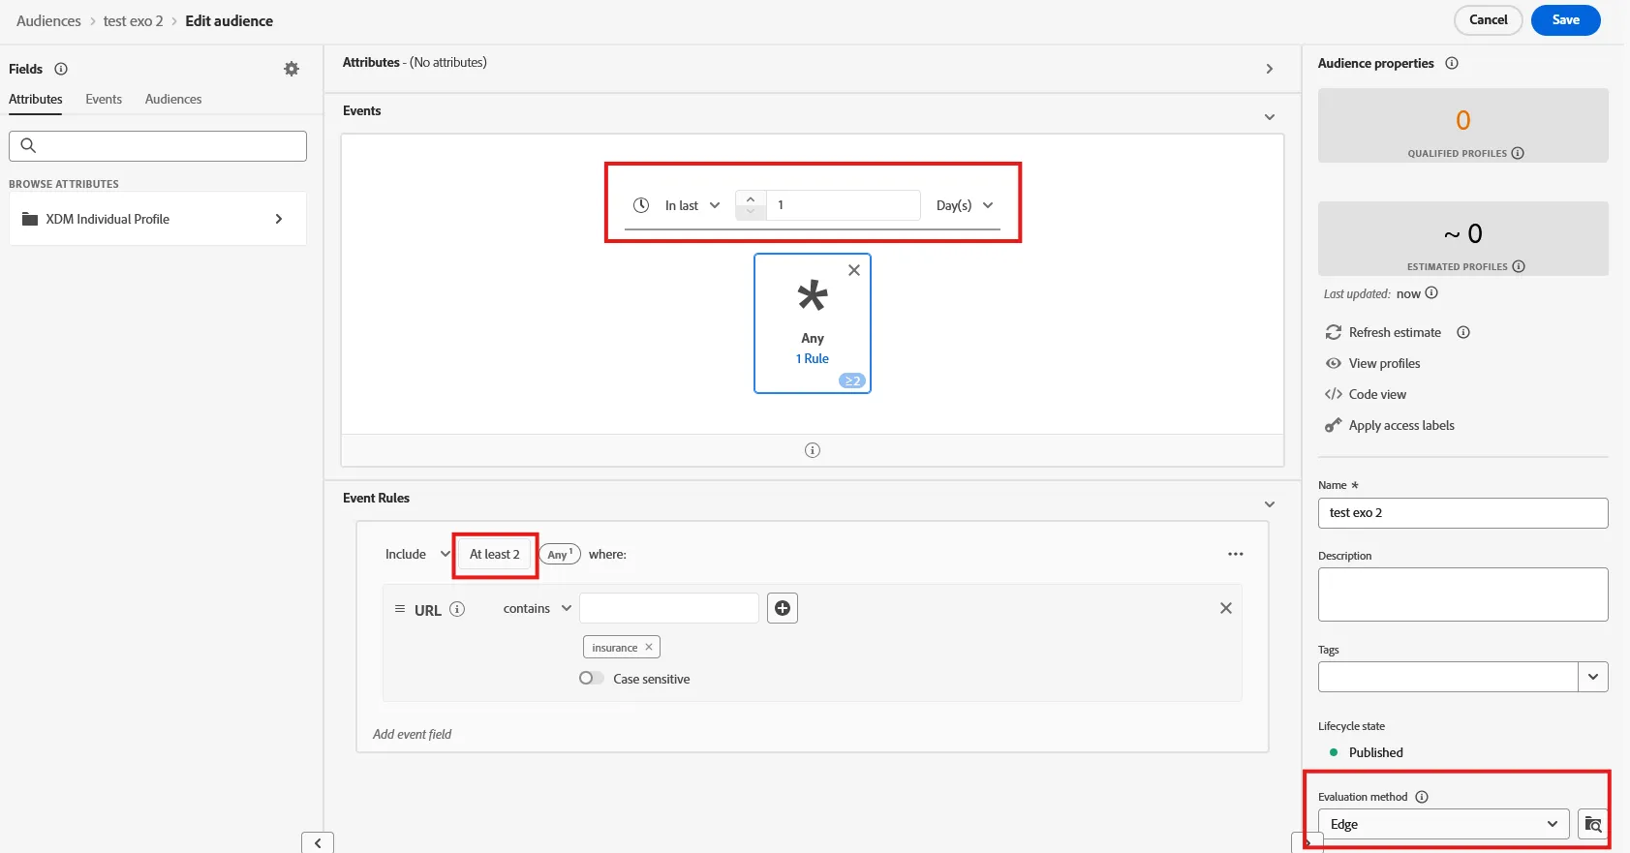Click Apply access labels
1630x853 pixels.
click(x=1401, y=425)
